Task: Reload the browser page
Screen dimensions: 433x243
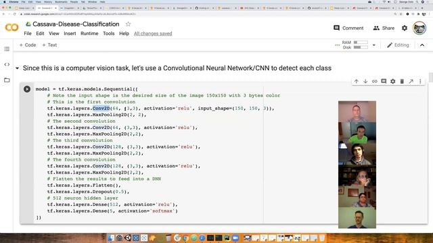Action: [15, 13]
